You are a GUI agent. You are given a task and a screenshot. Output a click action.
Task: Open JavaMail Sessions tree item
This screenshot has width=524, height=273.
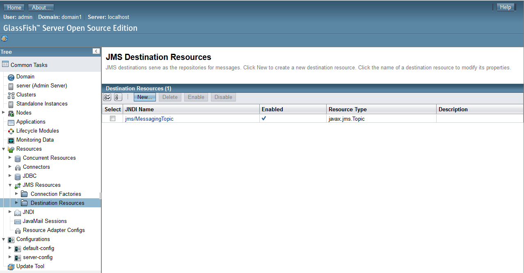(45, 221)
